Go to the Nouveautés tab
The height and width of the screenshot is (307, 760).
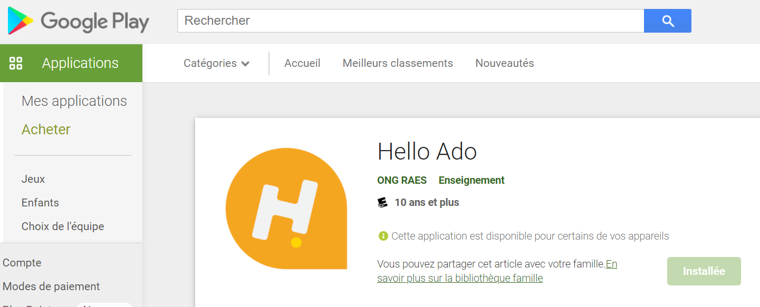[x=505, y=63]
